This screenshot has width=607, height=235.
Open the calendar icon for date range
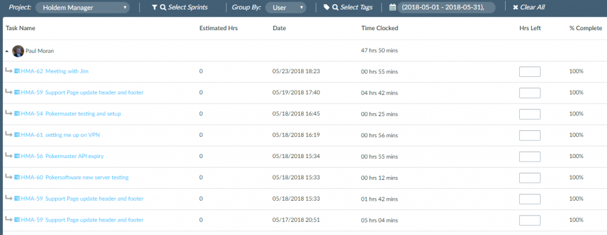pyautogui.click(x=392, y=7)
